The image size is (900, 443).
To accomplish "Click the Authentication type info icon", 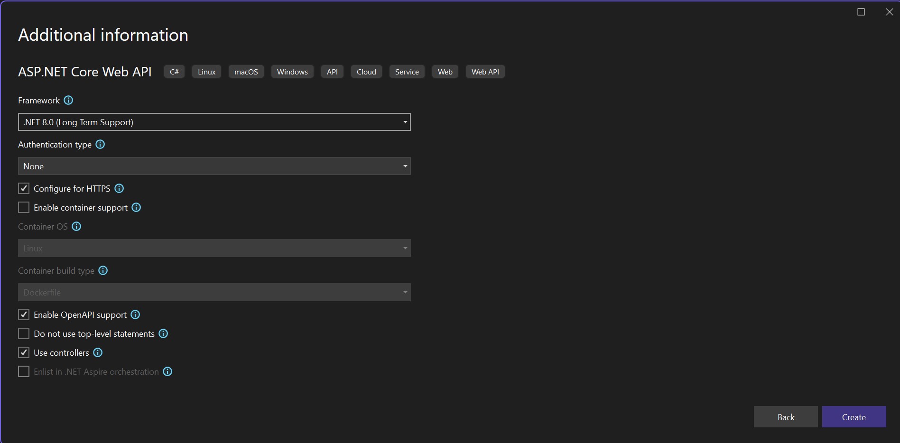I will 100,144.
